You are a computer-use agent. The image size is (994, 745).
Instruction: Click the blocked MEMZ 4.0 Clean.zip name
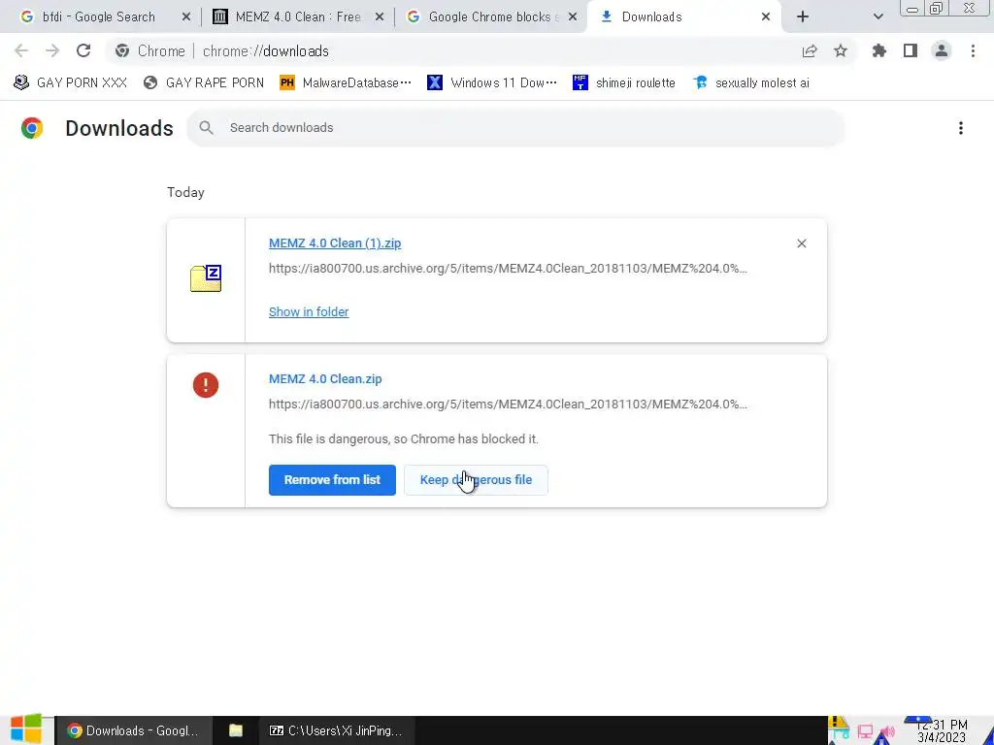point(325,379)
